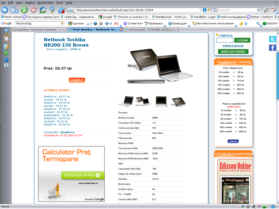This screenshot has width=279, height=209.
Task: Click the password input field
Action: click(225, 40)
